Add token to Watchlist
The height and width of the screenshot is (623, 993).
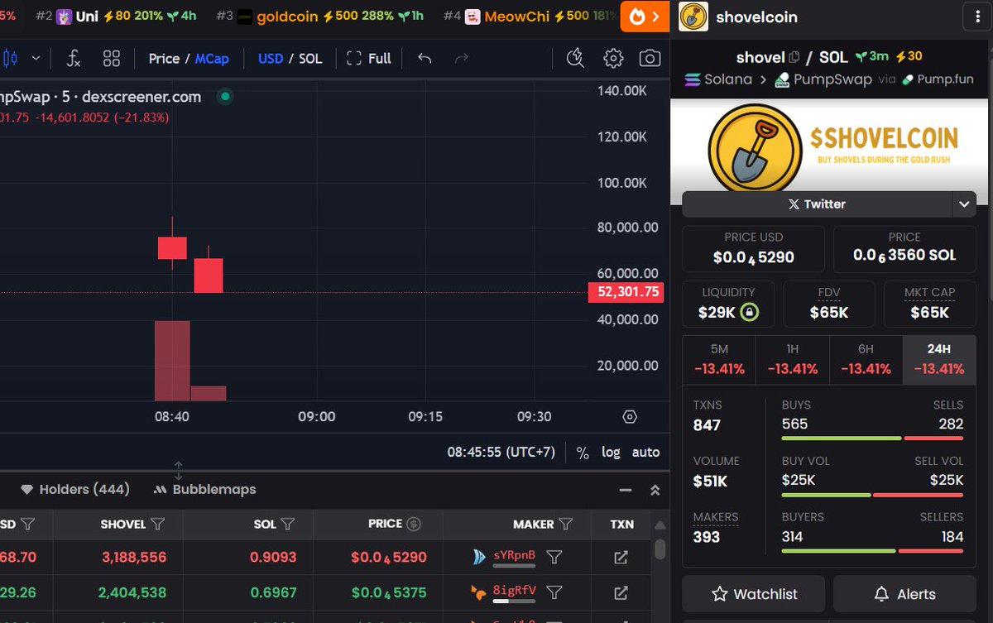(x=754, y=594)
